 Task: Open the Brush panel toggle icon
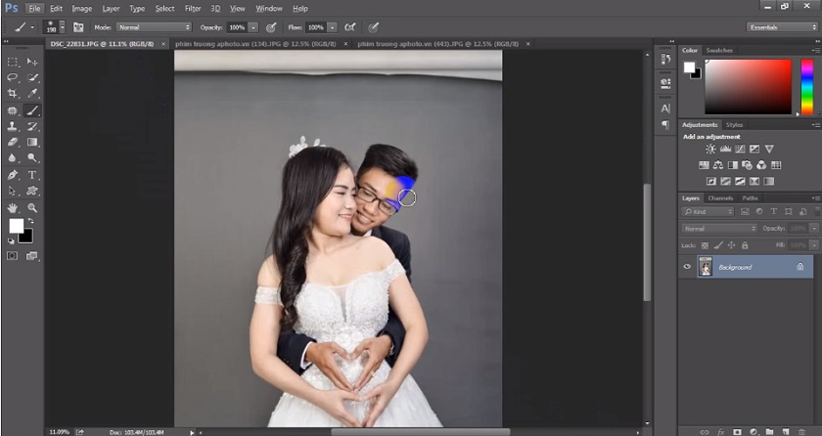click(x=78, y=27)
